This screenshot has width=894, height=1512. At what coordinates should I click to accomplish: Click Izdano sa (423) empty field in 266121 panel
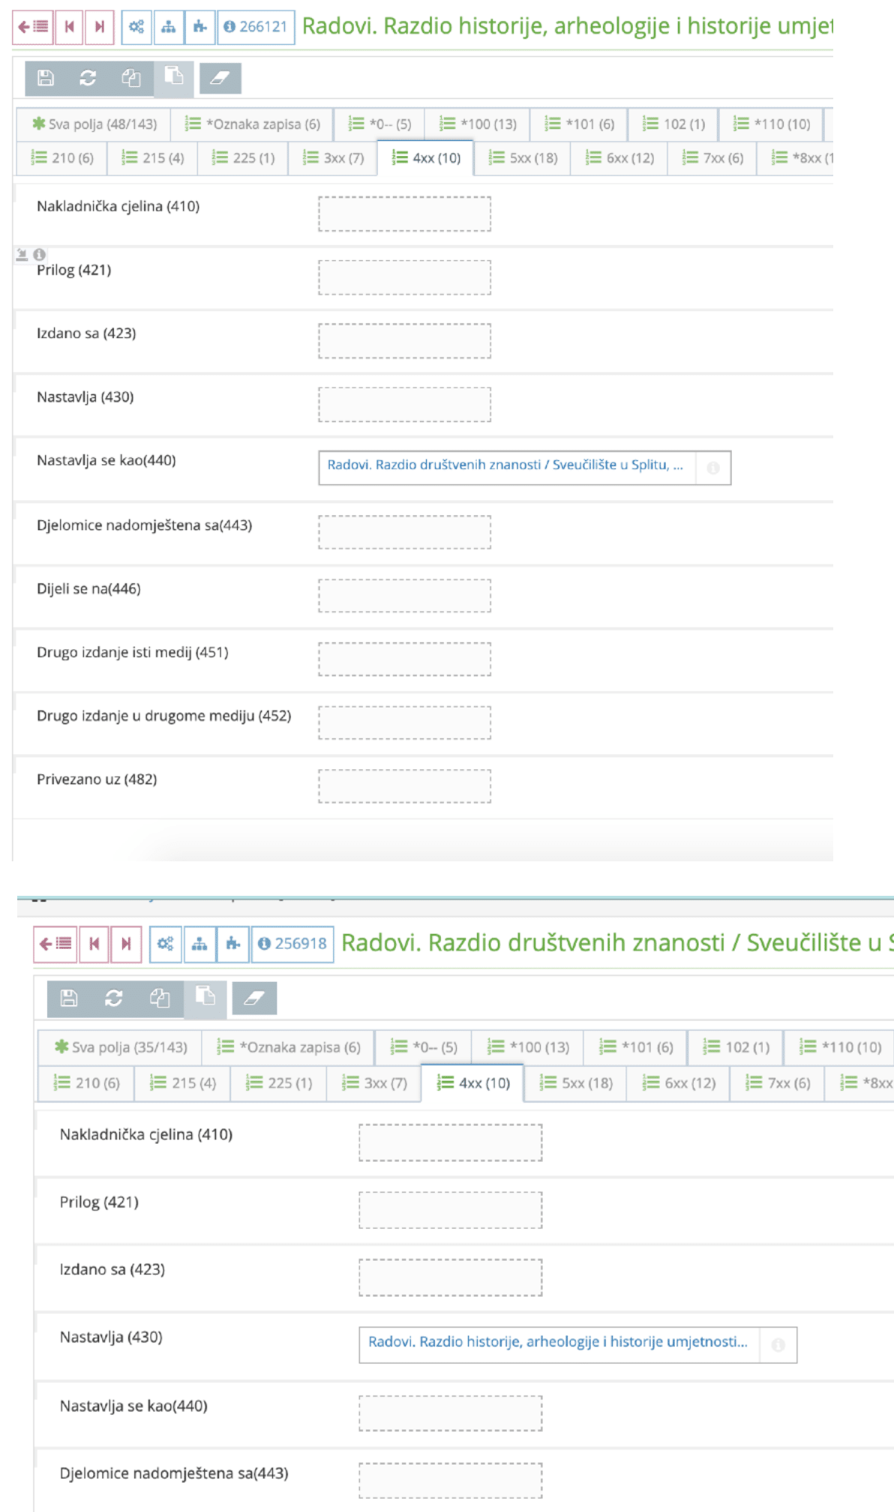coord(404,341)
